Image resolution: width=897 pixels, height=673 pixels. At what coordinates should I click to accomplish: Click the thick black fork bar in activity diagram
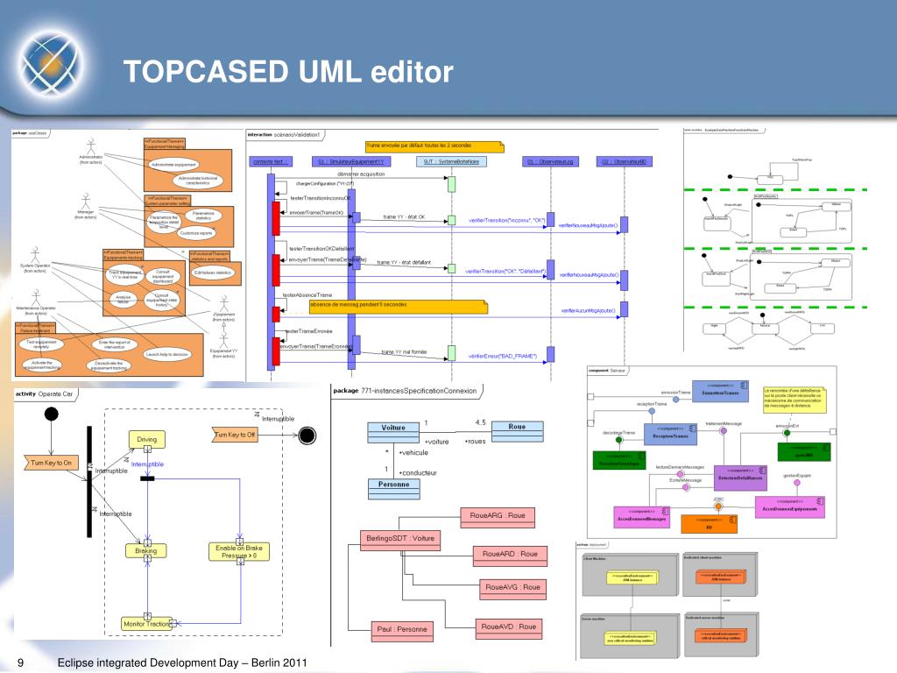89,482
